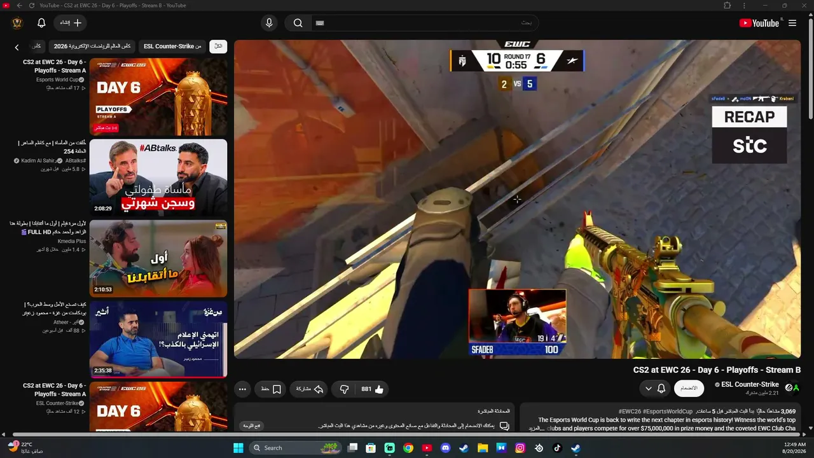Image resolution: width=814 pixels, height=458 pixels.
Task: Open TikTok from the taskbar
Action: coord(557,448)
